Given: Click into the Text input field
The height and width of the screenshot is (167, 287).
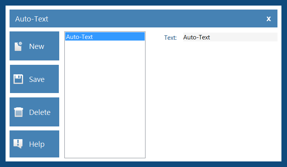Looking at the screenshot, I should 230,37.
